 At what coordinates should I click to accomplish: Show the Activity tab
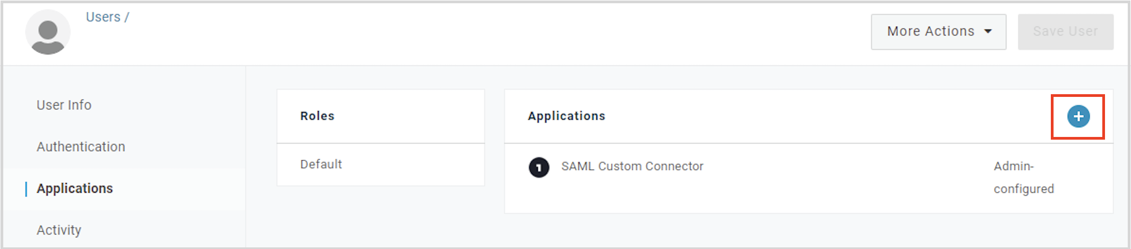pos(59,230)
